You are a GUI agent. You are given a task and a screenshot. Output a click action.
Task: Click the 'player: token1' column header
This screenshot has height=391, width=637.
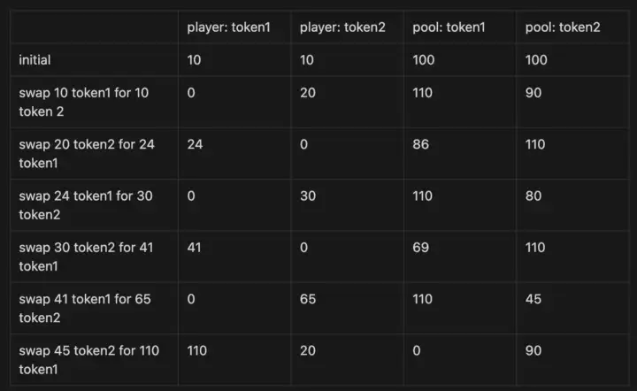coord(228,27)
